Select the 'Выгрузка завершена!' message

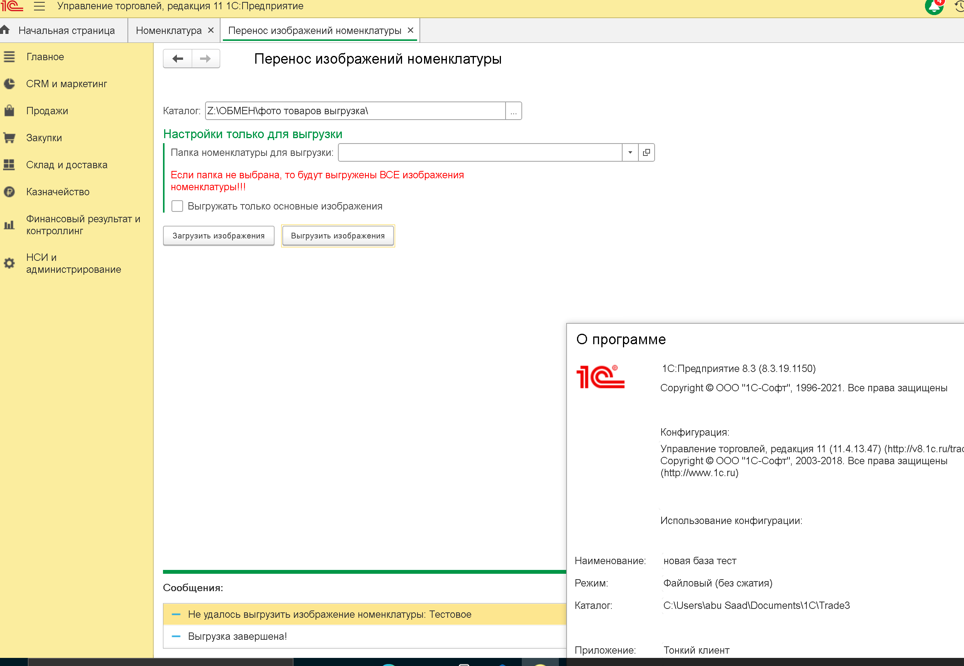(365, 636)
